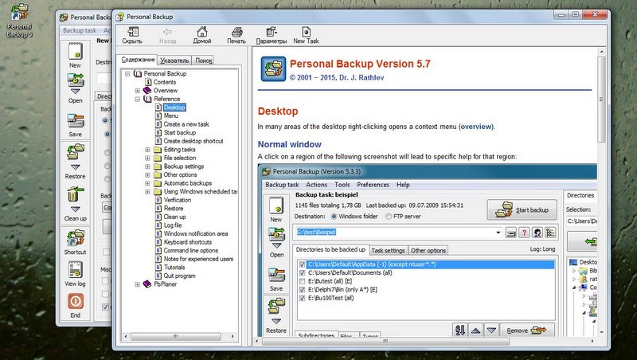Expand the PbPlaner tree node
The width and height of the screenshot is (637, 360).
(137, 284)
